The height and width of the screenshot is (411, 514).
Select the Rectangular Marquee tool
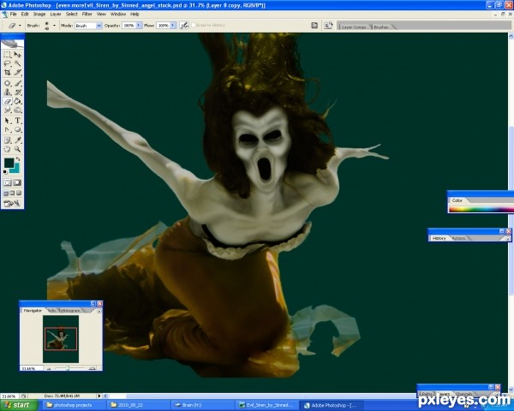[x=7, y=55]
